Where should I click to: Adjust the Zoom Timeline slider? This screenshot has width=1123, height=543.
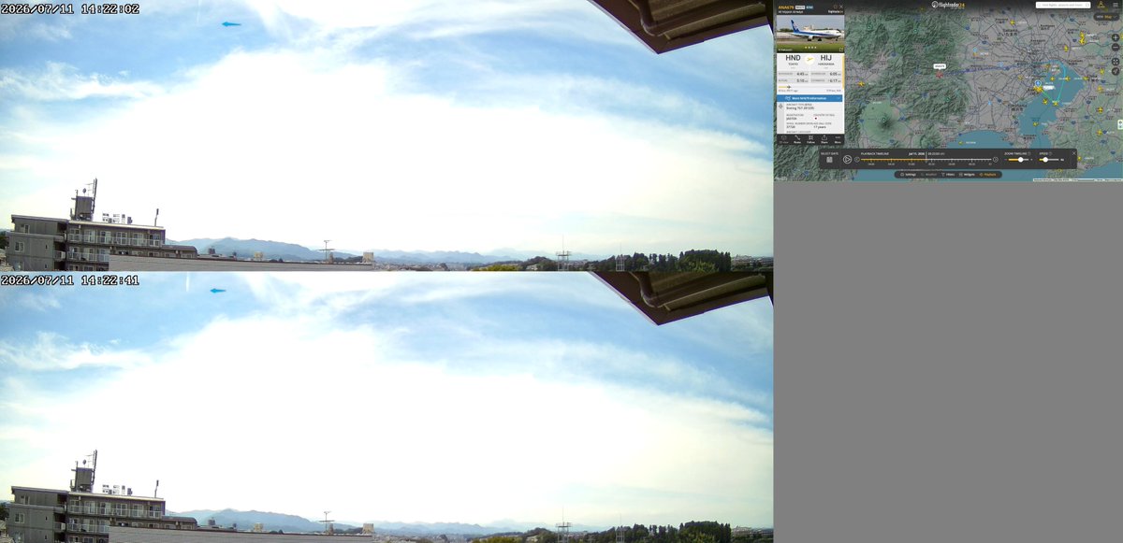(1016, 160)
